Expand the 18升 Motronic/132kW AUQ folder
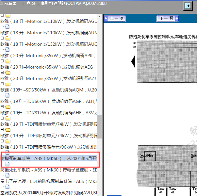The image size is (197, 196). coord(2,38)
